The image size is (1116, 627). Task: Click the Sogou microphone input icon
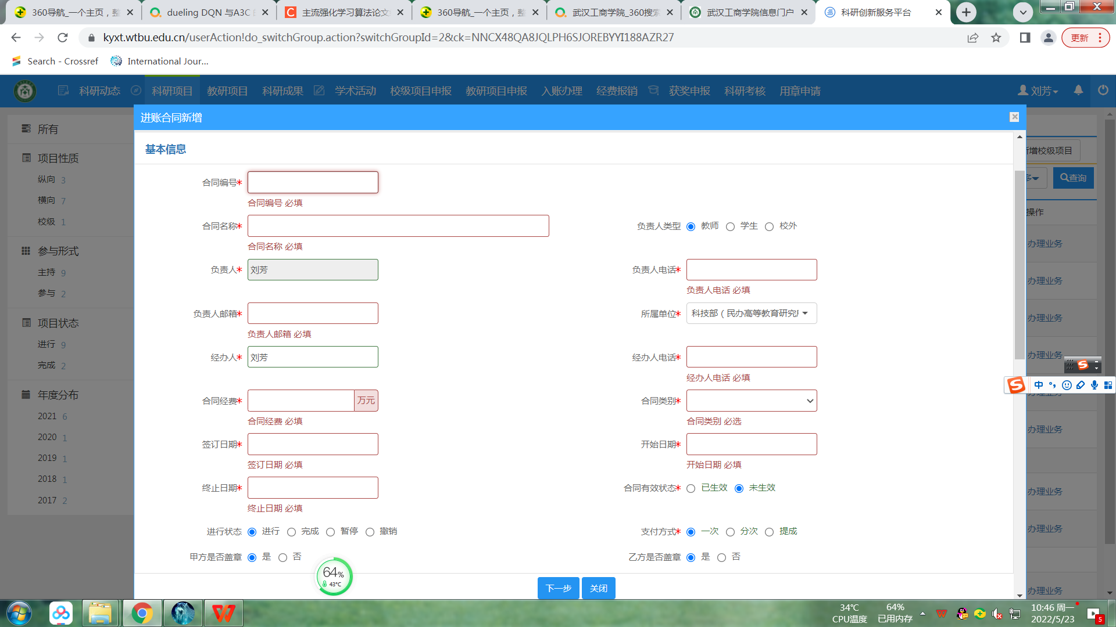coord(1094,385)
